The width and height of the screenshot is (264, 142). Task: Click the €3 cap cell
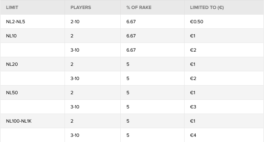193,107
